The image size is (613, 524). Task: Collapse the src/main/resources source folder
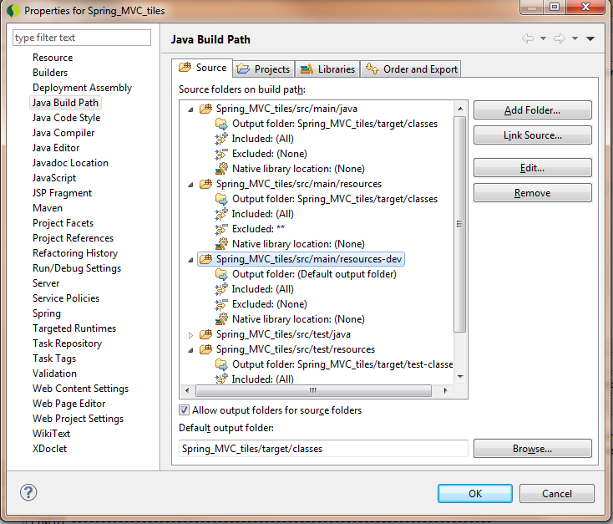(190, 185)
